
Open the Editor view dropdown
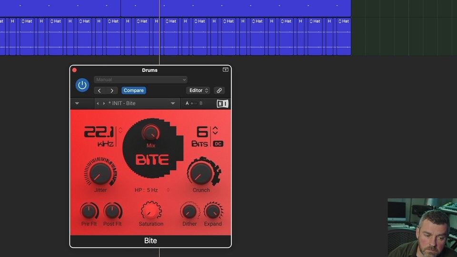[x=199, y=90]
